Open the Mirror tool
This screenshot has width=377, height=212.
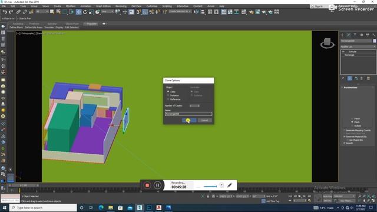pos(196,12)
